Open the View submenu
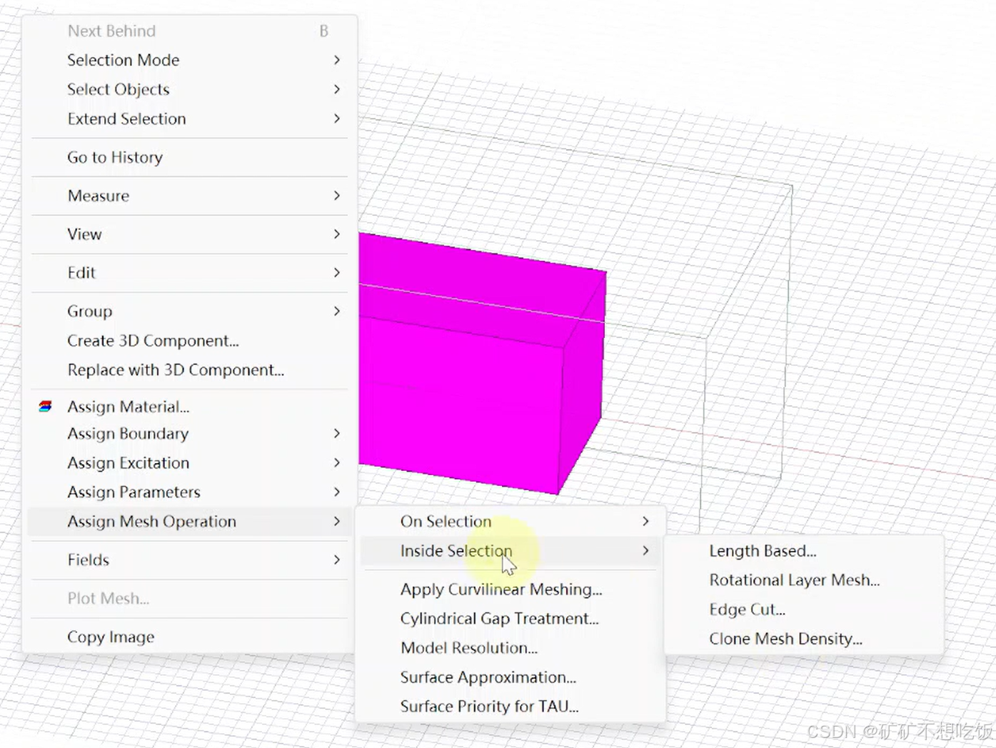The height and width of the screenshot is (748, 996). 189,234
